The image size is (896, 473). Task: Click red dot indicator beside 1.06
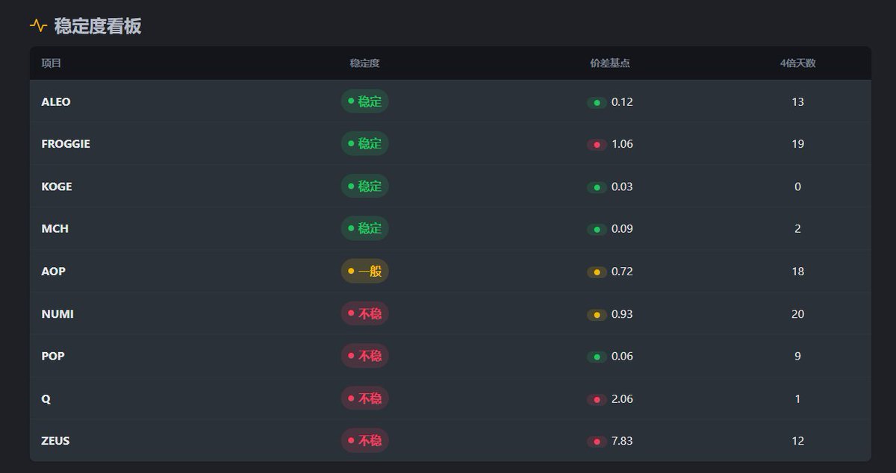point(597,145)
